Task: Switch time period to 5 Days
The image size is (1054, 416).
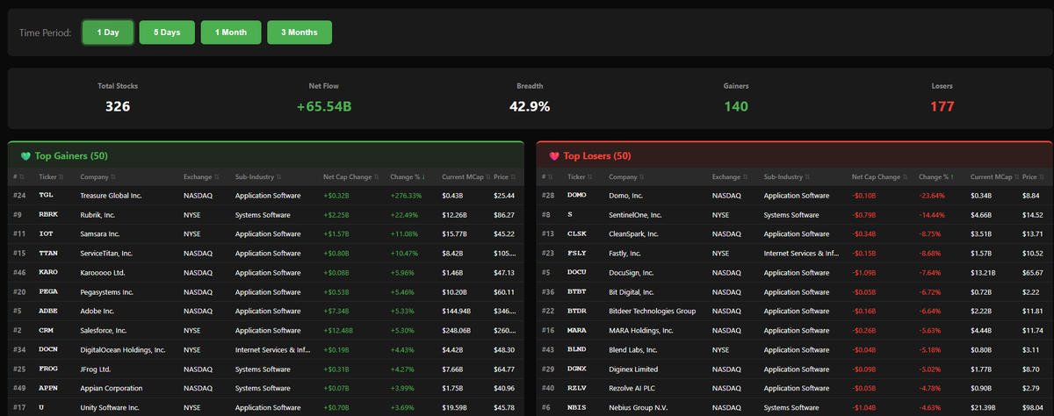Action: (x=167, y=32)
